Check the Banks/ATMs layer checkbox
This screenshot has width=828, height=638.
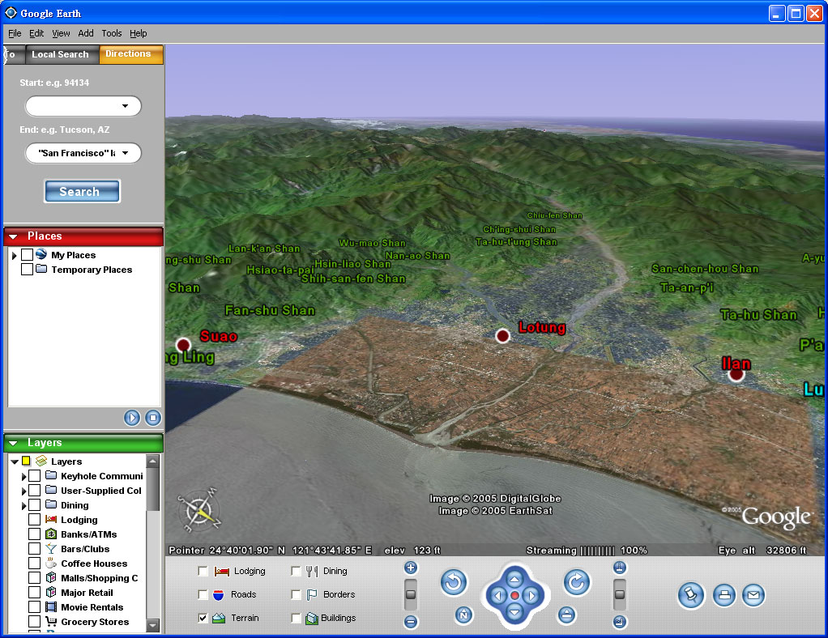(34, 534)
